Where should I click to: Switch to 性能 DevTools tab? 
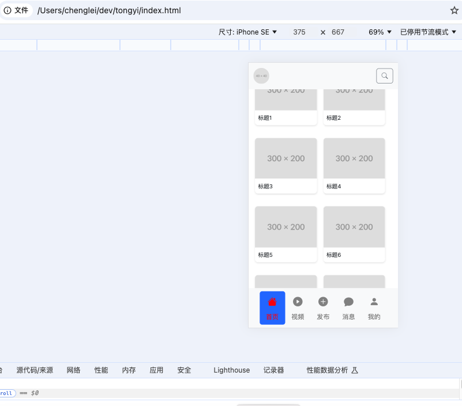(x=101, y=370)
